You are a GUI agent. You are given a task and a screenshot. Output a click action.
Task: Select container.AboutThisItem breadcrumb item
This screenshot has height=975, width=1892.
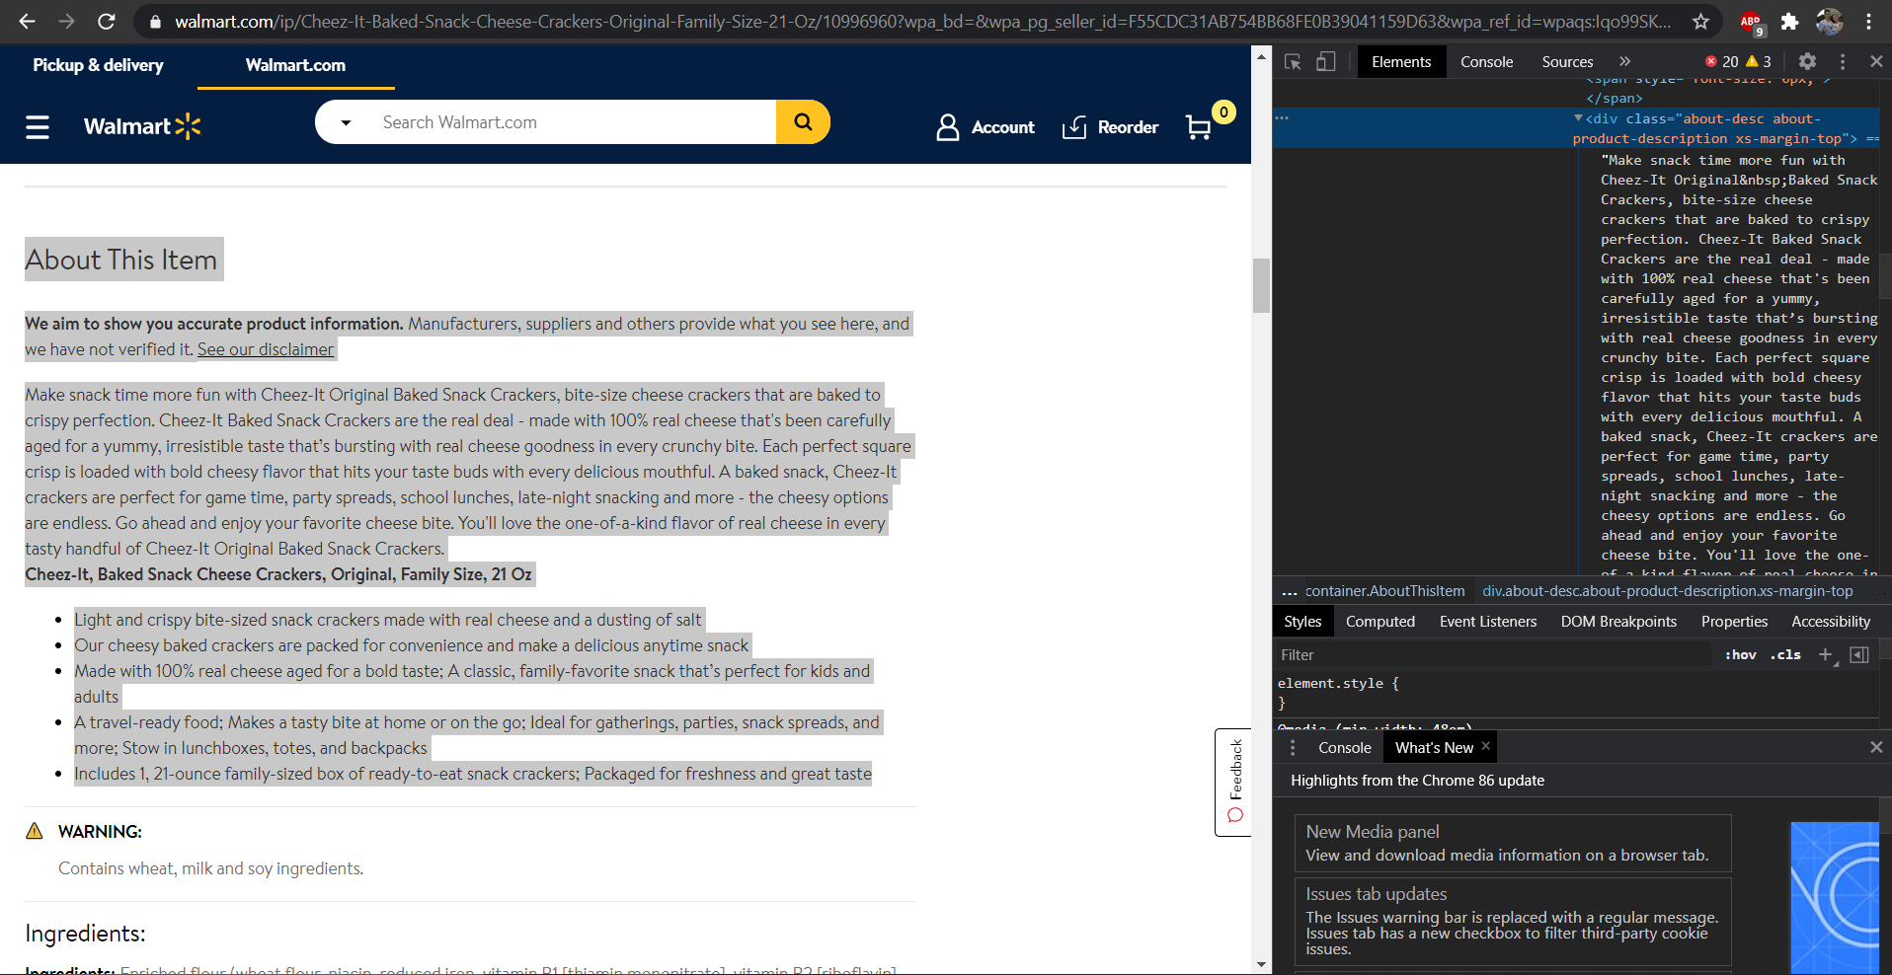tap(1384, 591)
